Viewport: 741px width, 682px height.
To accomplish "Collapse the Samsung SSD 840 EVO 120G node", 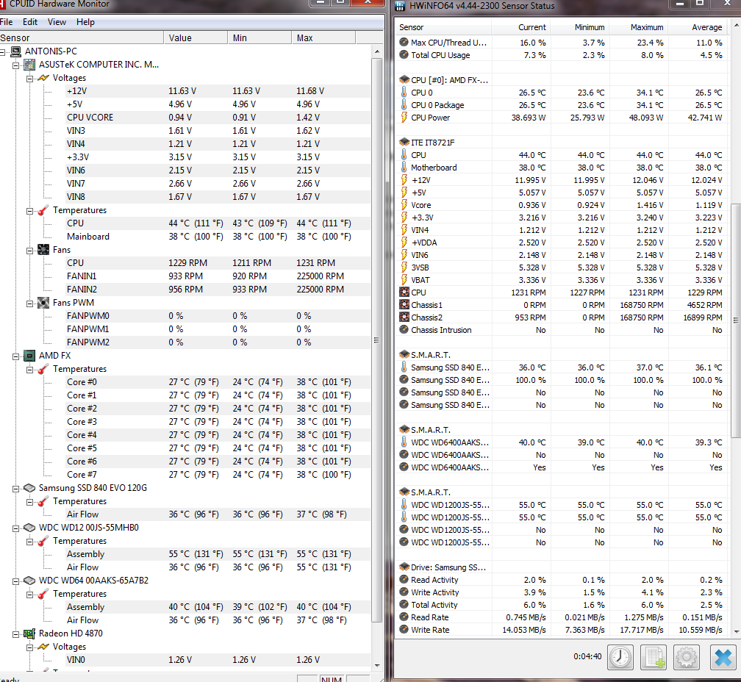I will pyautogui.click(x=16, y=488).
